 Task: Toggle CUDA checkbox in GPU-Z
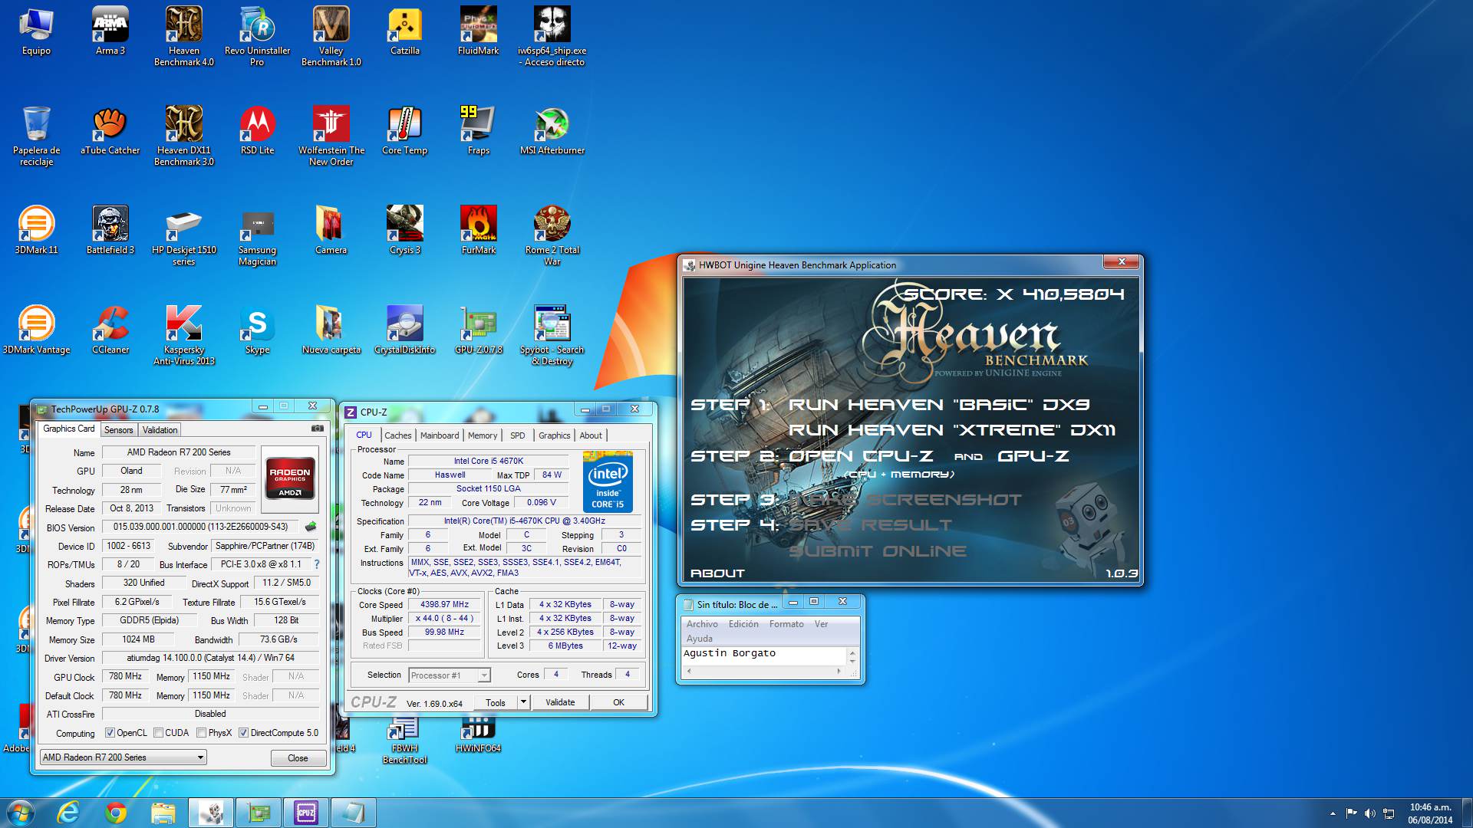point(158,733)
